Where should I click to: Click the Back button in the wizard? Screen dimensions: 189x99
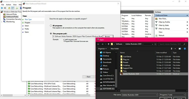[x=88, y=77]
